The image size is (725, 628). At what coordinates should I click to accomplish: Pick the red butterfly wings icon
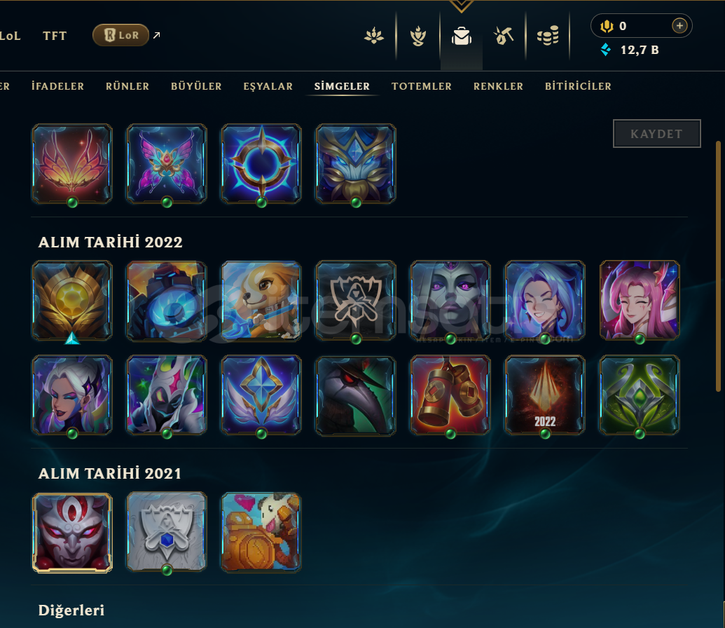(72, 164)
